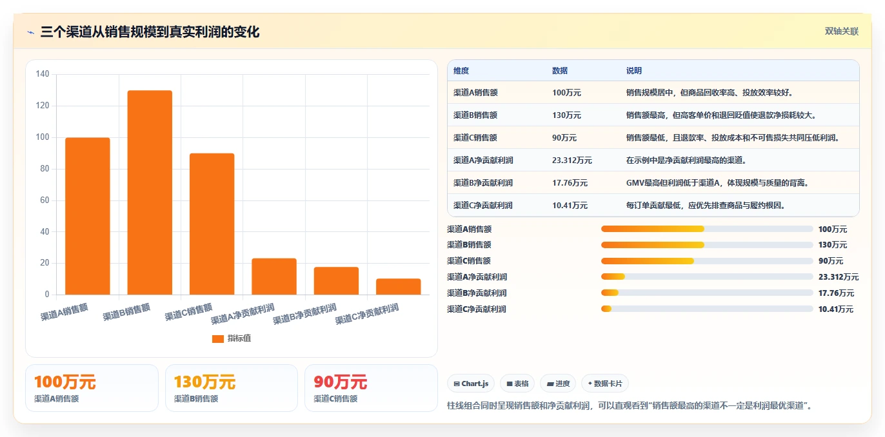Viewport: 885px width, 437px height.
Task: Click the 说明 column header
Action: coord(634,71)
